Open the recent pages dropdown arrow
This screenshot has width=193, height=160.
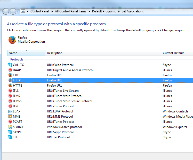18,12
